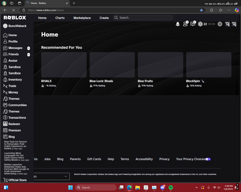Open Premium from the sidebar
The image size is (241, 192).
[12, 131]
